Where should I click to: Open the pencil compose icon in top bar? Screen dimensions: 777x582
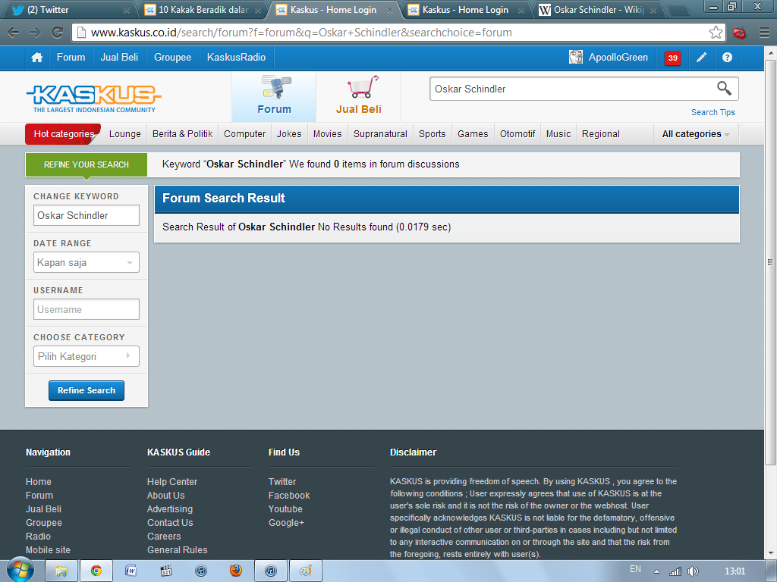pos(701,58)
